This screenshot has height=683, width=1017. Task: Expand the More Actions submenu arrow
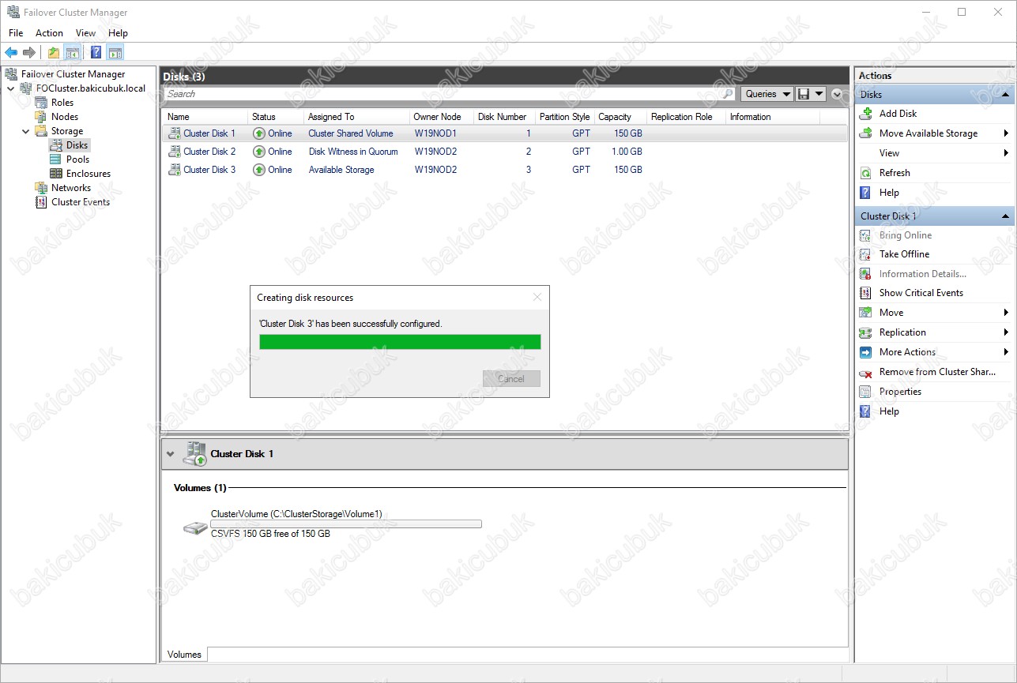(x=1006, y=352)
